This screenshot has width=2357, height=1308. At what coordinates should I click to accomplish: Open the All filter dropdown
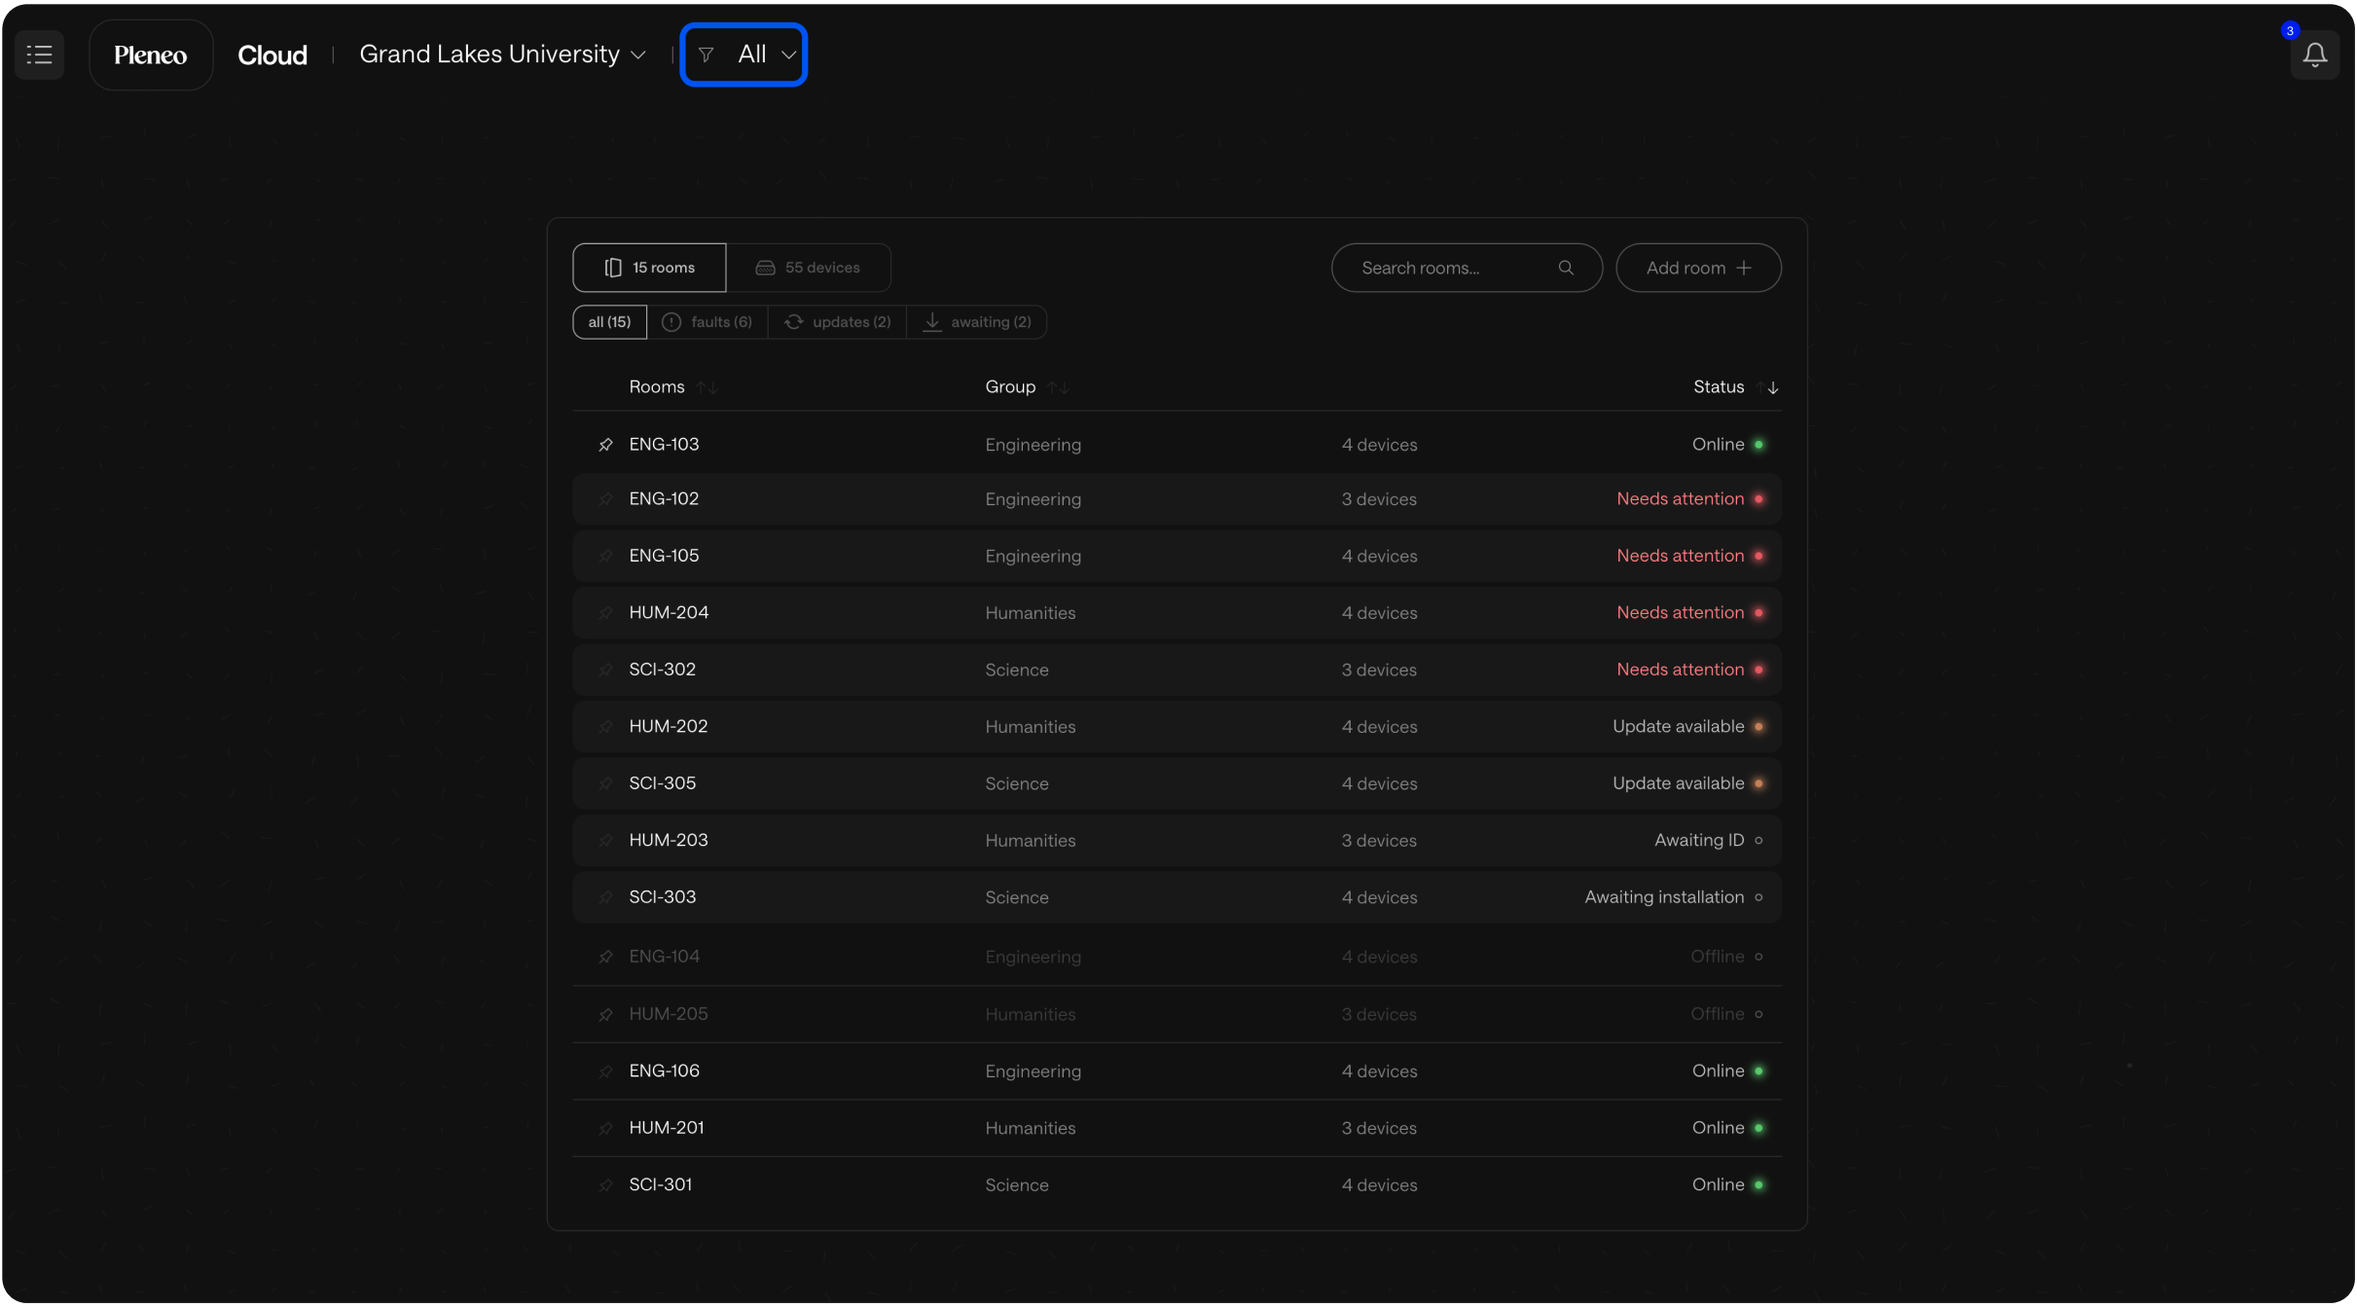pos(744,54)
